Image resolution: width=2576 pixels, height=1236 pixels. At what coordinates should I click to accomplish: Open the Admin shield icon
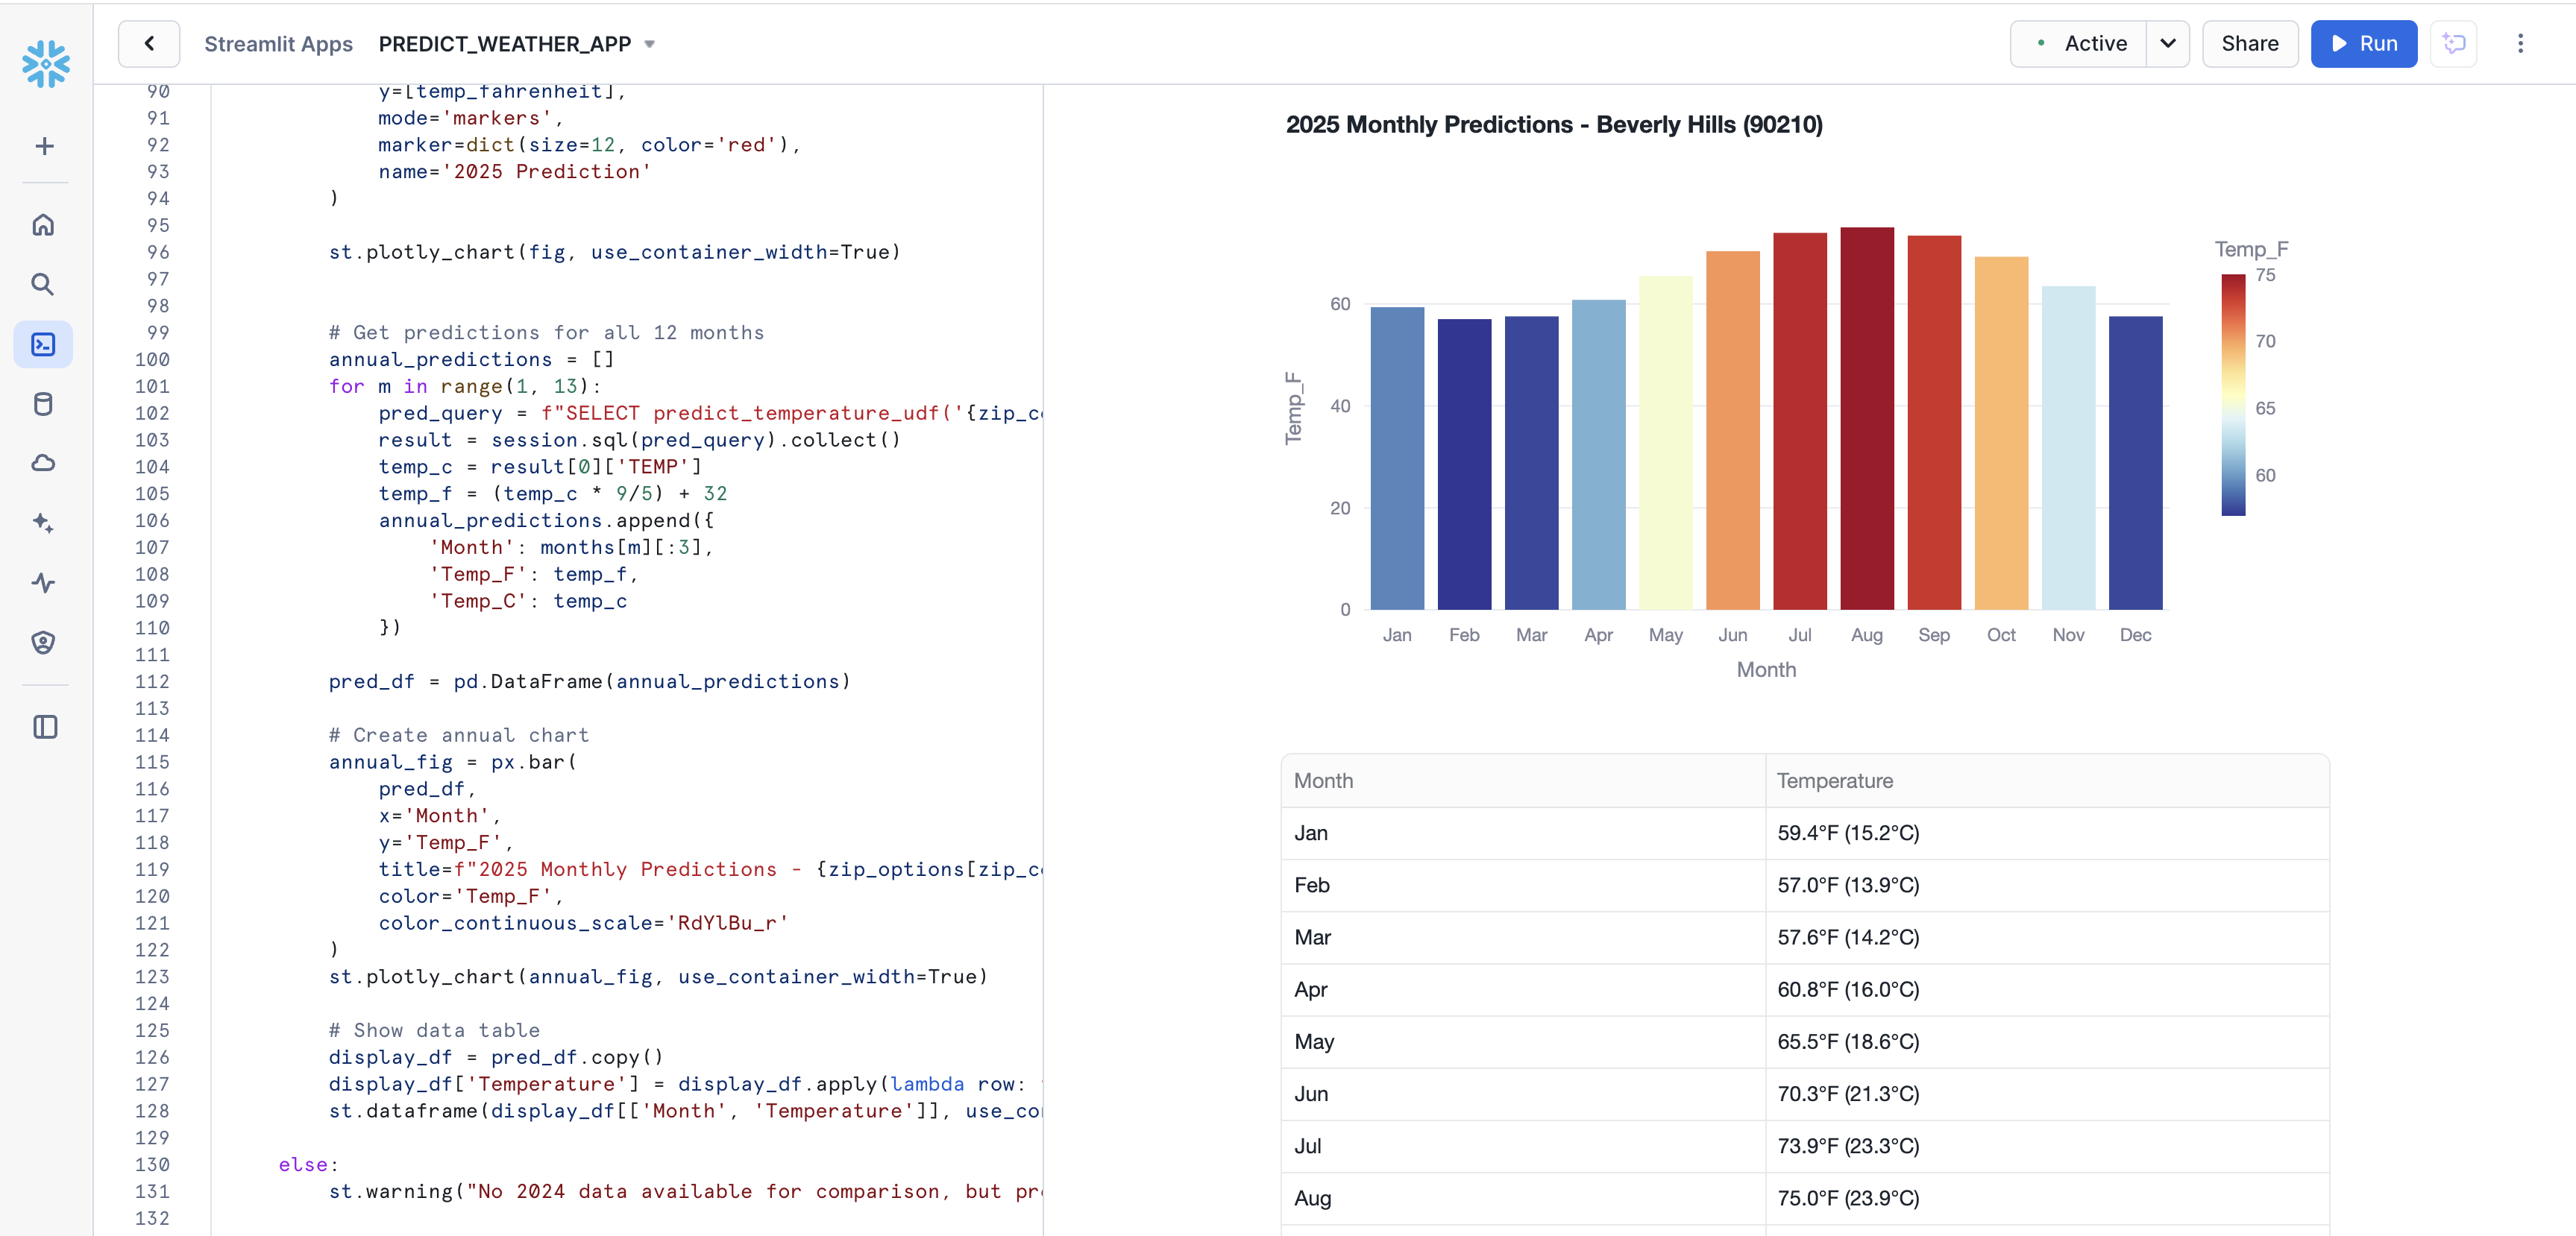pos(43,643)
